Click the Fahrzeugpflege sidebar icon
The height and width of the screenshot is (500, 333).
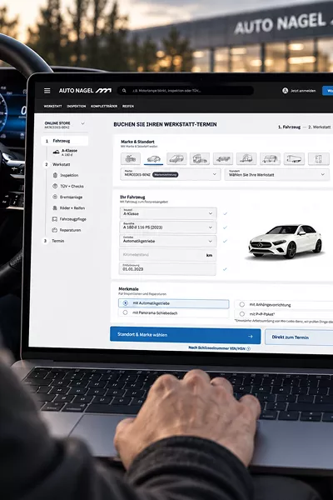tap(54, 219)
